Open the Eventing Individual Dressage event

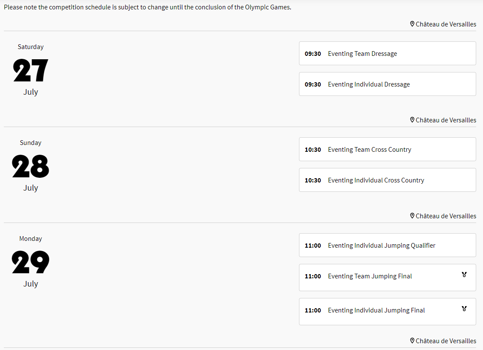pyautogui.click(x=387, y=84)
